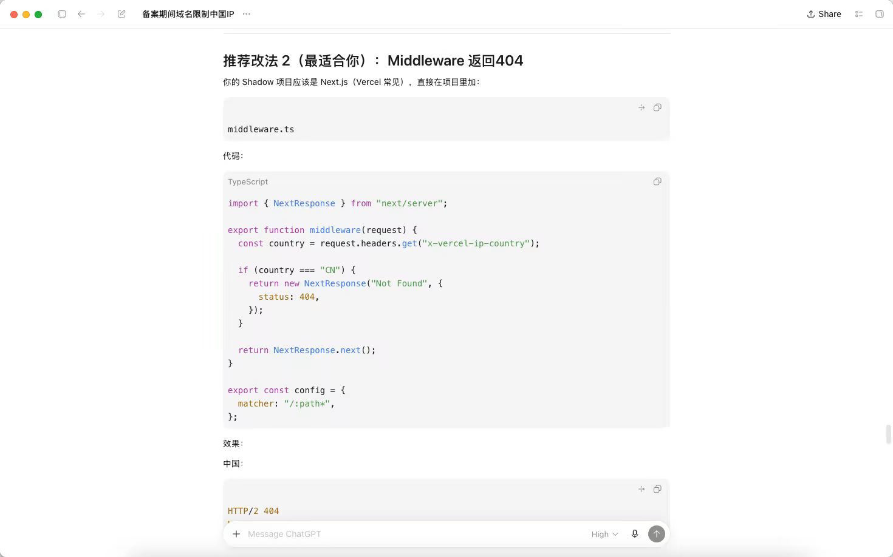Click the conversation title 备案期间域名限制中国IP

point(188,14)
